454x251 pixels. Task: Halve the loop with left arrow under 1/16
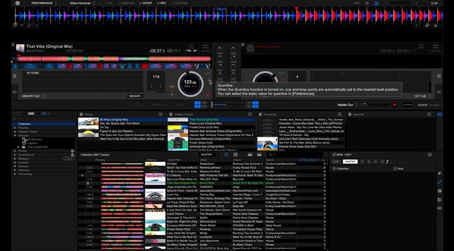[x=152, y=87]
